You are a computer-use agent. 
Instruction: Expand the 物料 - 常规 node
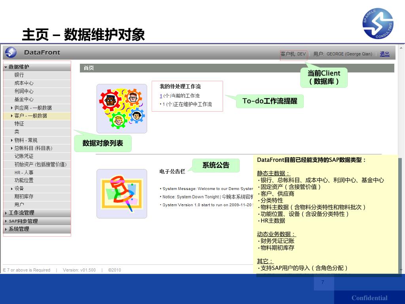[x=11, y=140]
